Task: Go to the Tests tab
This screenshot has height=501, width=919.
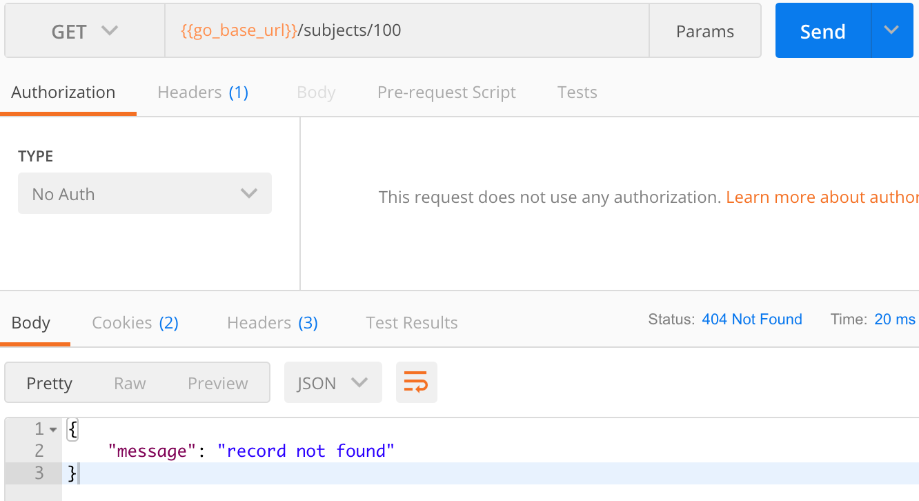Action: tap(577, 92)
